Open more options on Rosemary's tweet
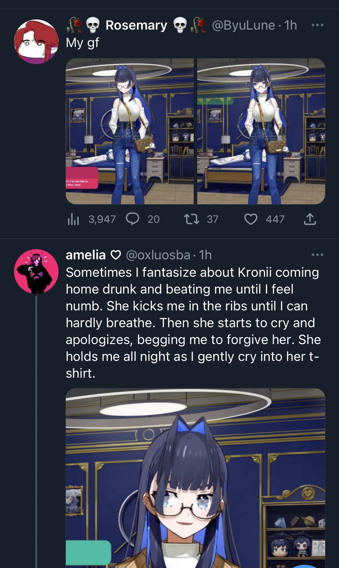This screenshot has width=339, height=568. pos(317,25)
